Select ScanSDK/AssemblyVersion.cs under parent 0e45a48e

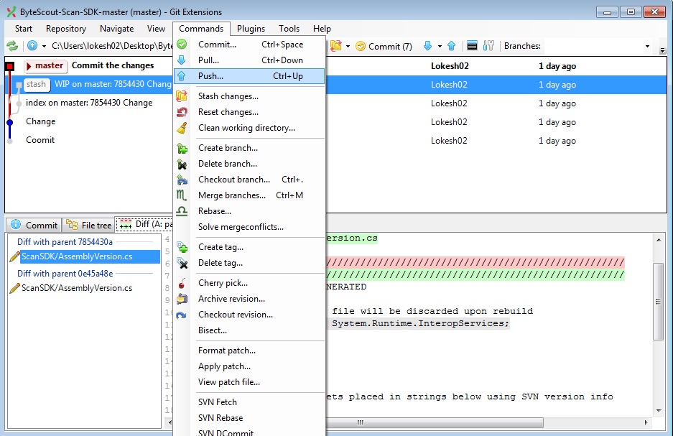[77, 288]
